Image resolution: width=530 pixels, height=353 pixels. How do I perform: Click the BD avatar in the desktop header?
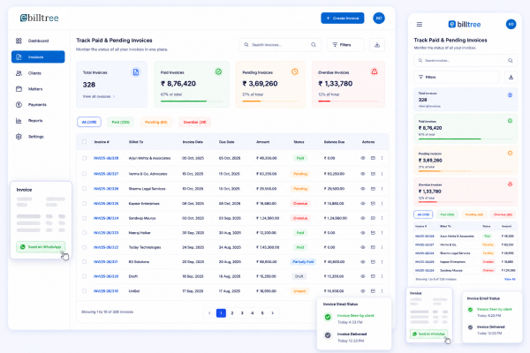coord(379,19)
